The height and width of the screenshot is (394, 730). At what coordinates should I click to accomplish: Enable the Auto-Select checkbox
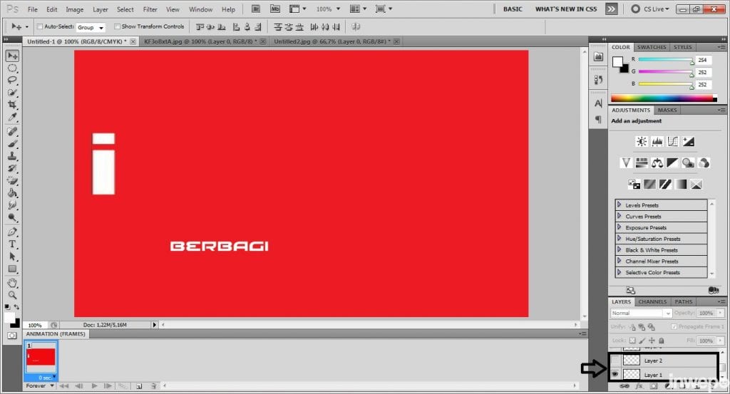[39, 26]
